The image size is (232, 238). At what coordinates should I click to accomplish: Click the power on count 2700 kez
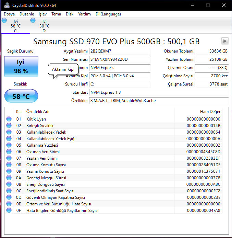click(211, 76)
